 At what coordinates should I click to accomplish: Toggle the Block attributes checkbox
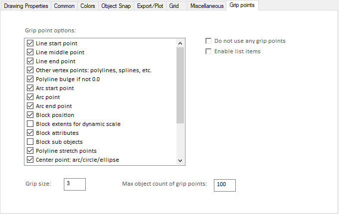tap(30, 133)
